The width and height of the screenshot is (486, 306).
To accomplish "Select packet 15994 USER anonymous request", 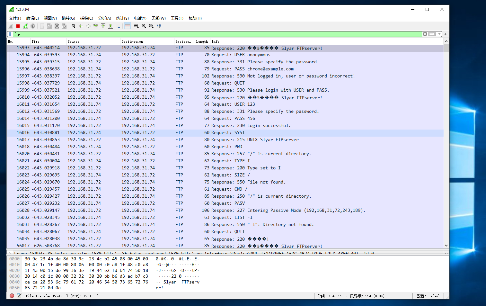I will click(225, 55).
